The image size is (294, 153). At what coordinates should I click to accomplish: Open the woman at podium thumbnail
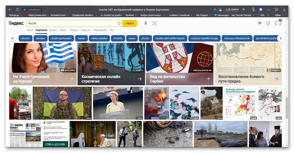click(118, 103)
